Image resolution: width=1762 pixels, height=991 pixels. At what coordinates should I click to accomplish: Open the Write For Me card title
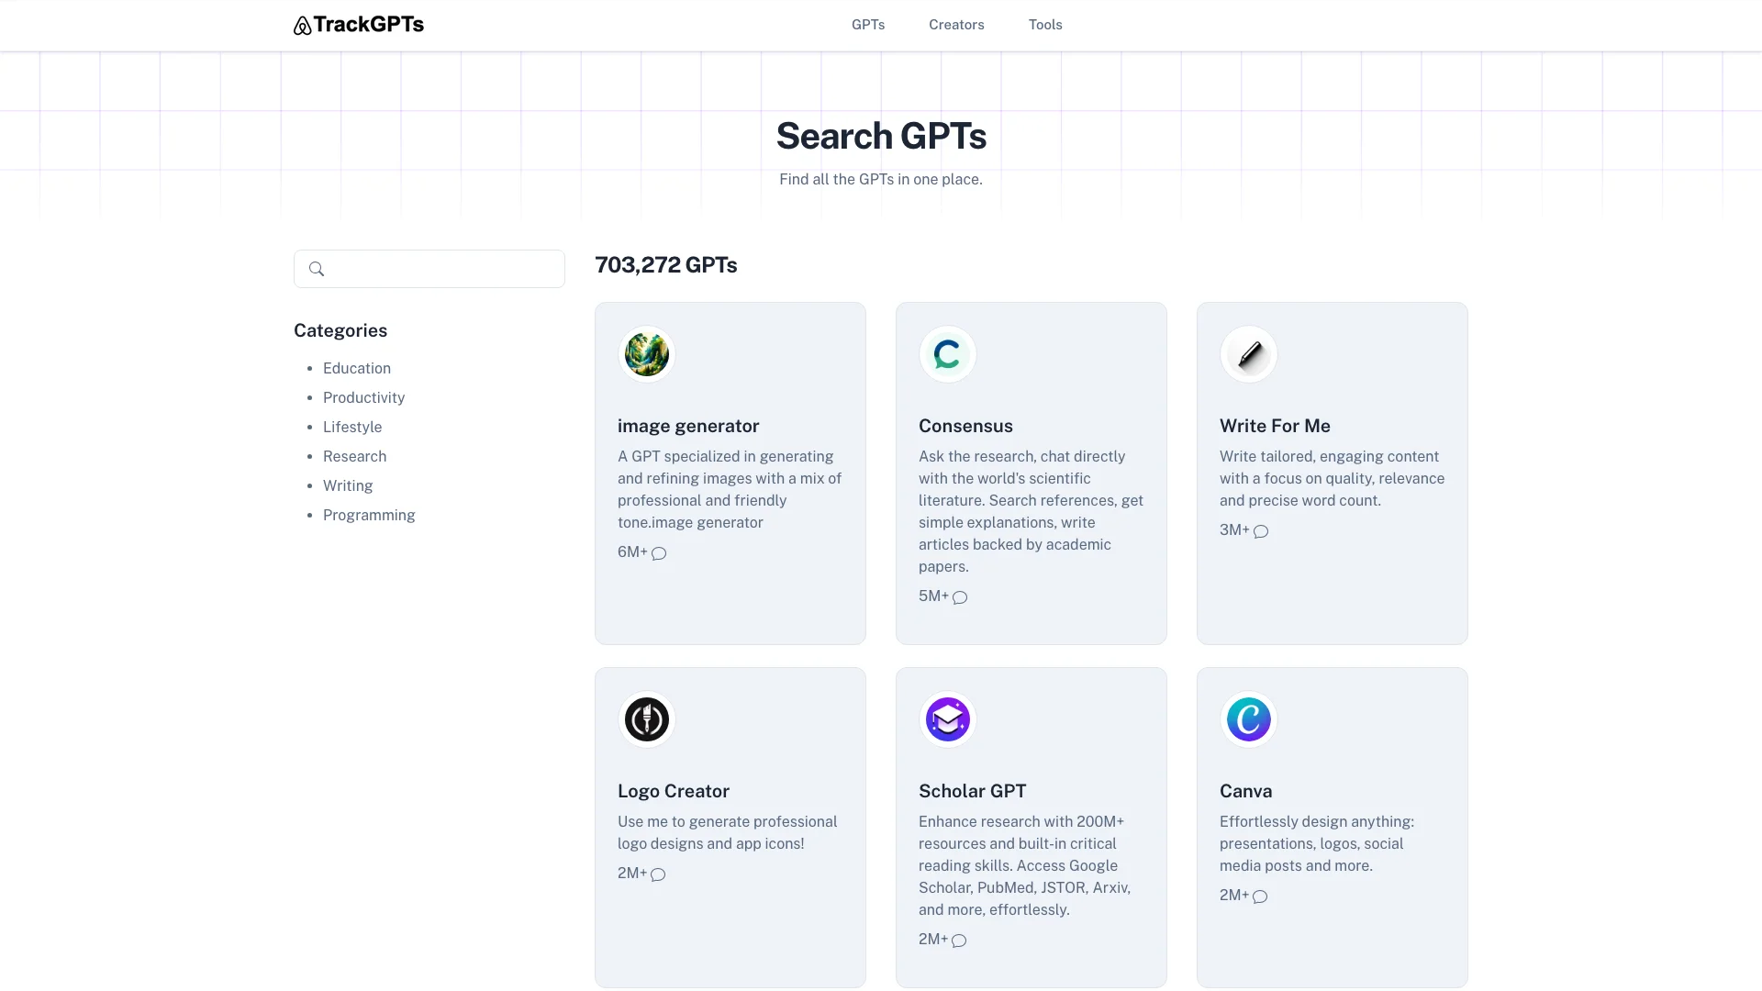1274,426
